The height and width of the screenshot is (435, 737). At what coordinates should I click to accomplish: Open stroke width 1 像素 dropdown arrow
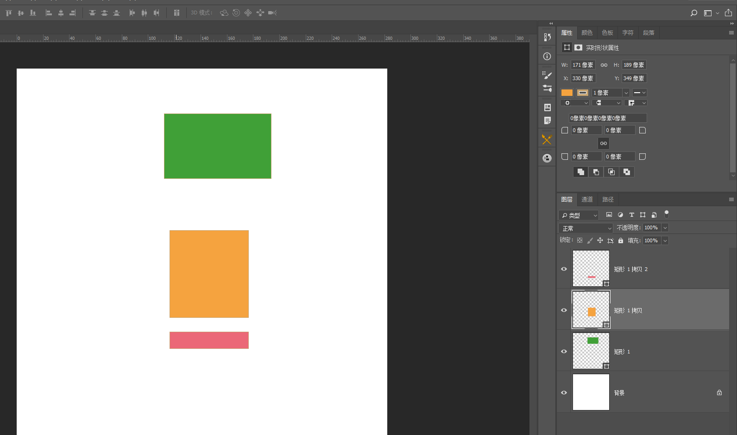626,93
